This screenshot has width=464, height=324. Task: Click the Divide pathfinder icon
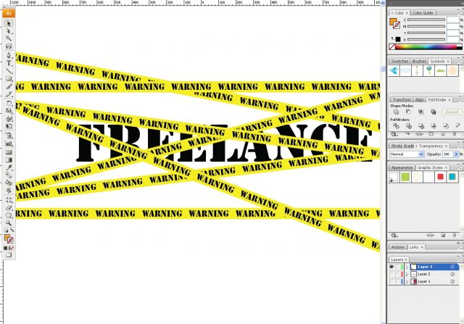(x=396, y=126)
